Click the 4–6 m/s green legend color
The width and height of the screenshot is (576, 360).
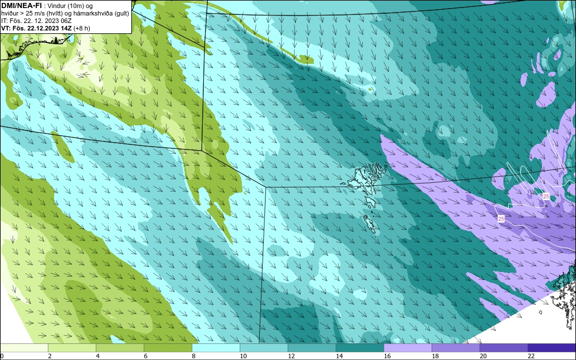[120, 347]
